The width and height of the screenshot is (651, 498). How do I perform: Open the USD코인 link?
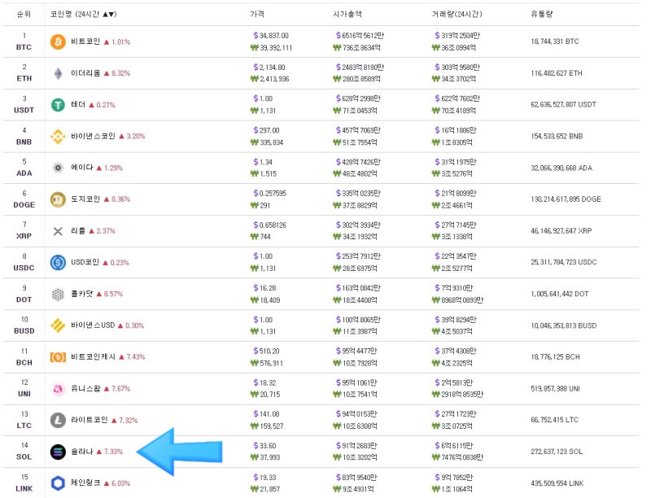click(85, 262)
